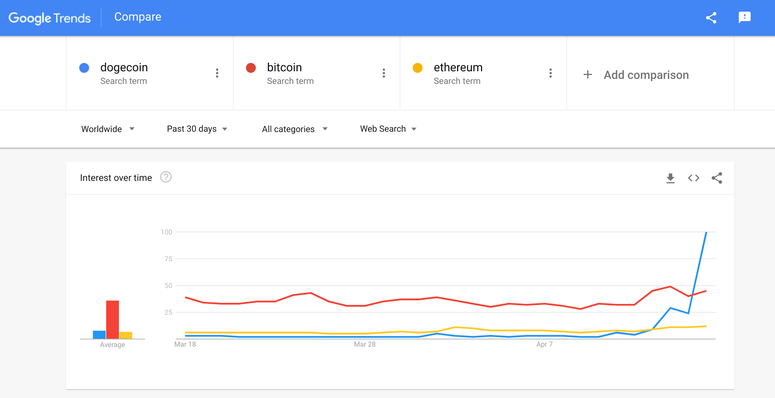This screenshot has height=398, width=775.
Task: Open the dogecoin term options menu
Action: tap(217, 73)
